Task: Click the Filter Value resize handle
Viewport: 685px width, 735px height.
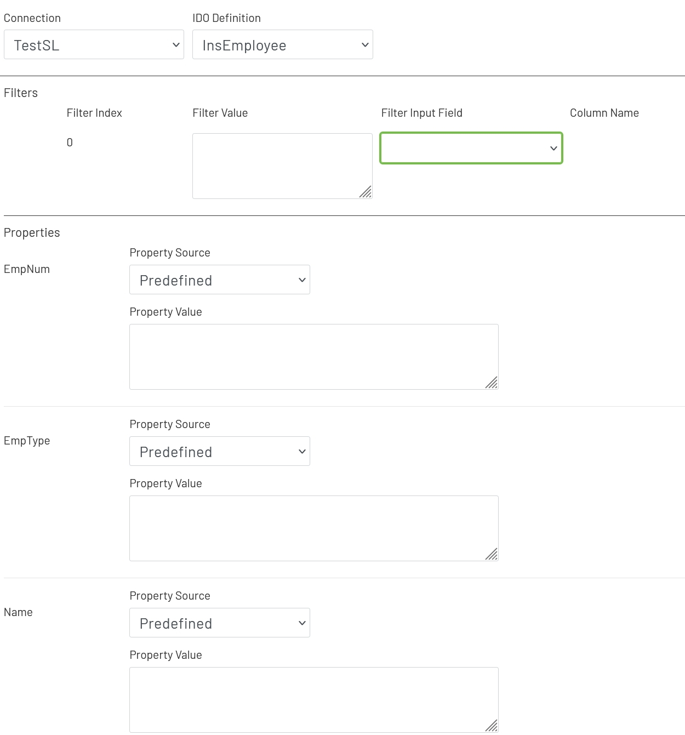Action: pyautogui.click(x=366, y=192)
